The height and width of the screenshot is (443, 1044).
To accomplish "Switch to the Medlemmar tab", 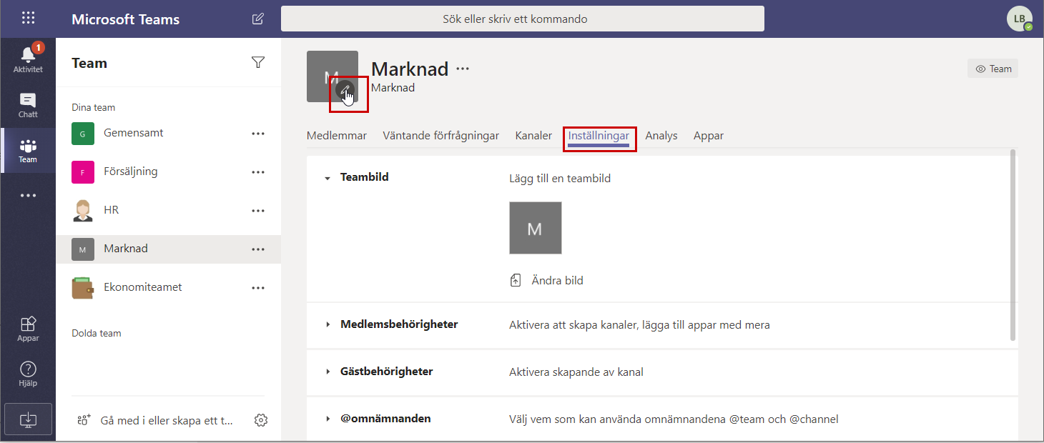I will point(336,136).
